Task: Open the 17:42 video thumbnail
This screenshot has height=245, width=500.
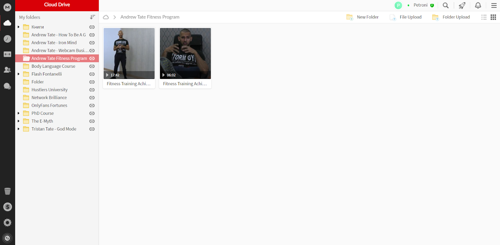Action: tap(129, 53)
